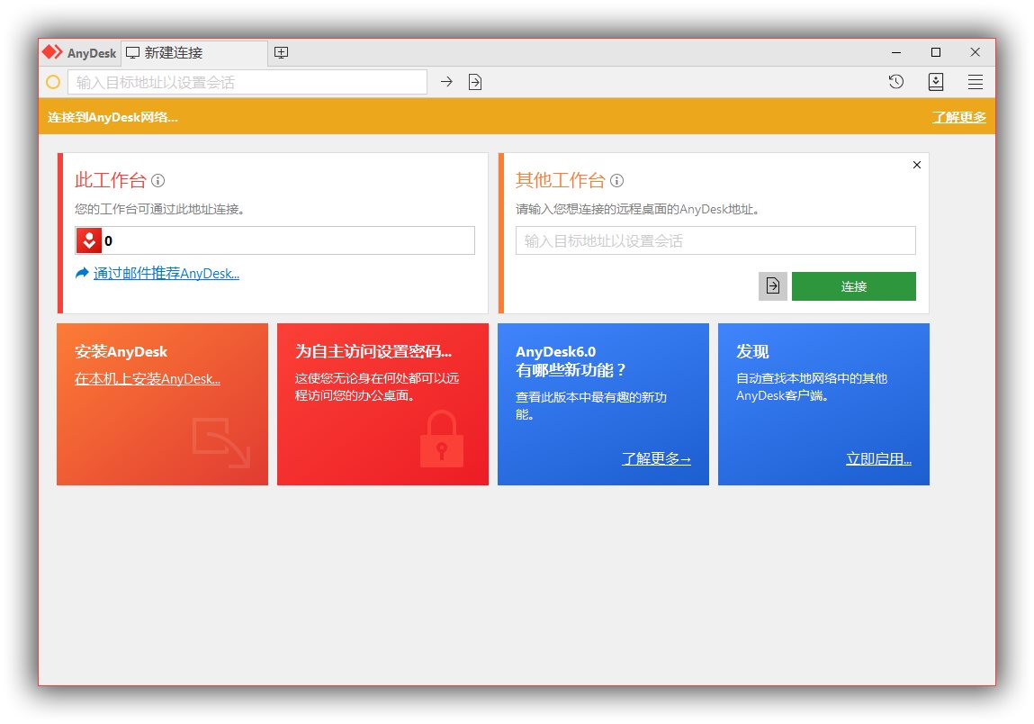Image resolution: width=1034 pixels, height=724 pixels.
Task: Maximize the AnyDesk window
Action: pos(936,53)
